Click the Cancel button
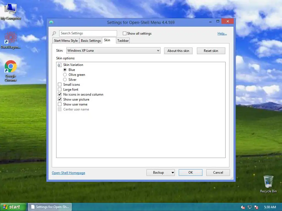The height and width of the screenshot is (211, 282). (218, 173)
